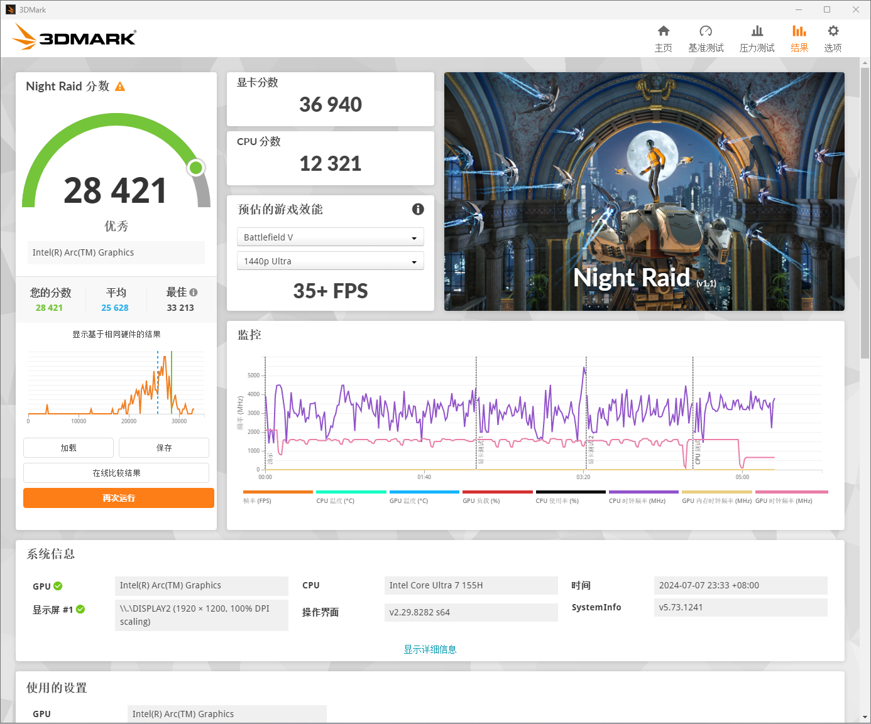Click the 显示基于相同硬件的结果 label
This screenshot has height=724, width=871.
(116, 334)
